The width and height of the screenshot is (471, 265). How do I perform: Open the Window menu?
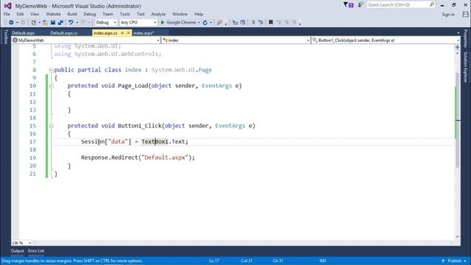(x=180, y=14)
